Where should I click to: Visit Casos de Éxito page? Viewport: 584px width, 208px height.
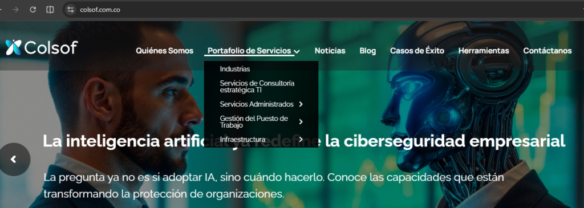point(417,51)
